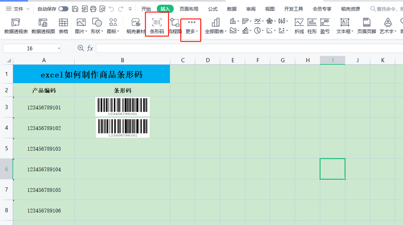Select the 插入 tab
Screen dimensions: 403x225
[x=165, y=9]
